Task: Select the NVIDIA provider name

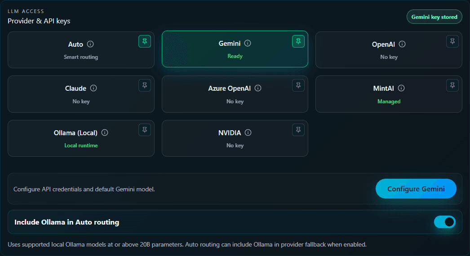Action: (230, 133)
